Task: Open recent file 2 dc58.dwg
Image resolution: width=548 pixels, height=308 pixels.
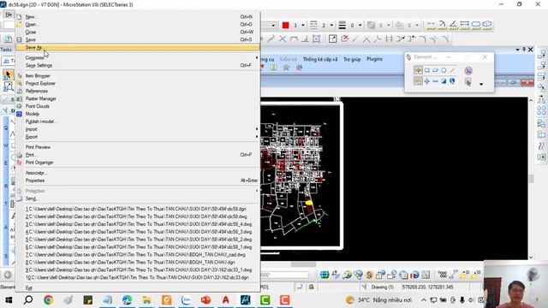Action: [x=138, y=216]
